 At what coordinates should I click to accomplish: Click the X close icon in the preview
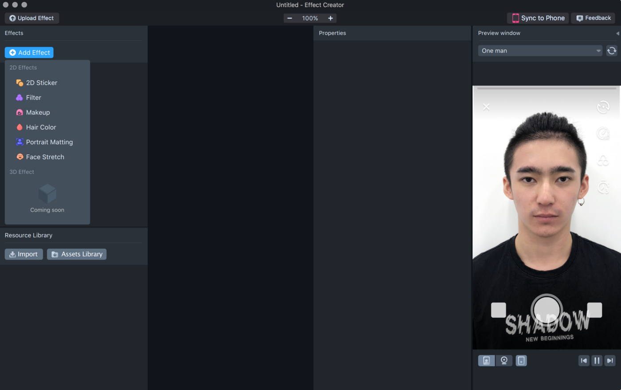click(x=487, y=107)
